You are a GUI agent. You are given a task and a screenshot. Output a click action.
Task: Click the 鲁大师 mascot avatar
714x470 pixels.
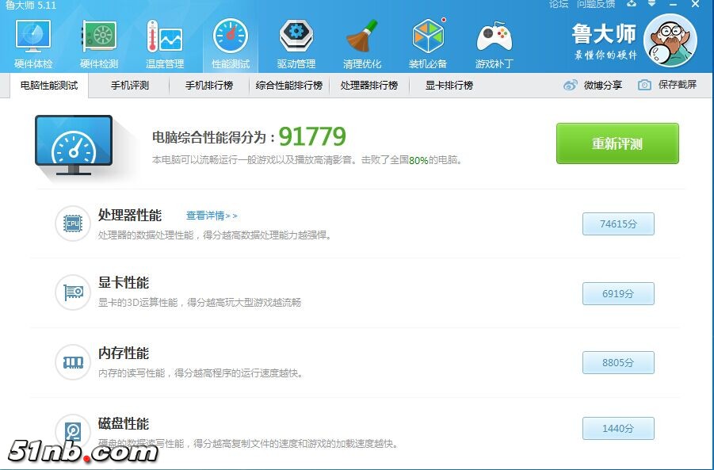click(x=670, y=40)
